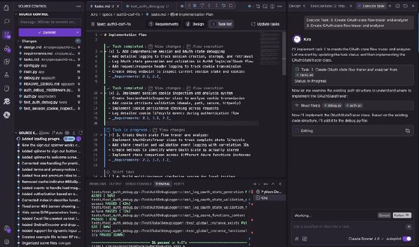Viewport: 419px width, 247px height.
Task: Open auth.py in Changes list
Action: (x=50, y=97)
